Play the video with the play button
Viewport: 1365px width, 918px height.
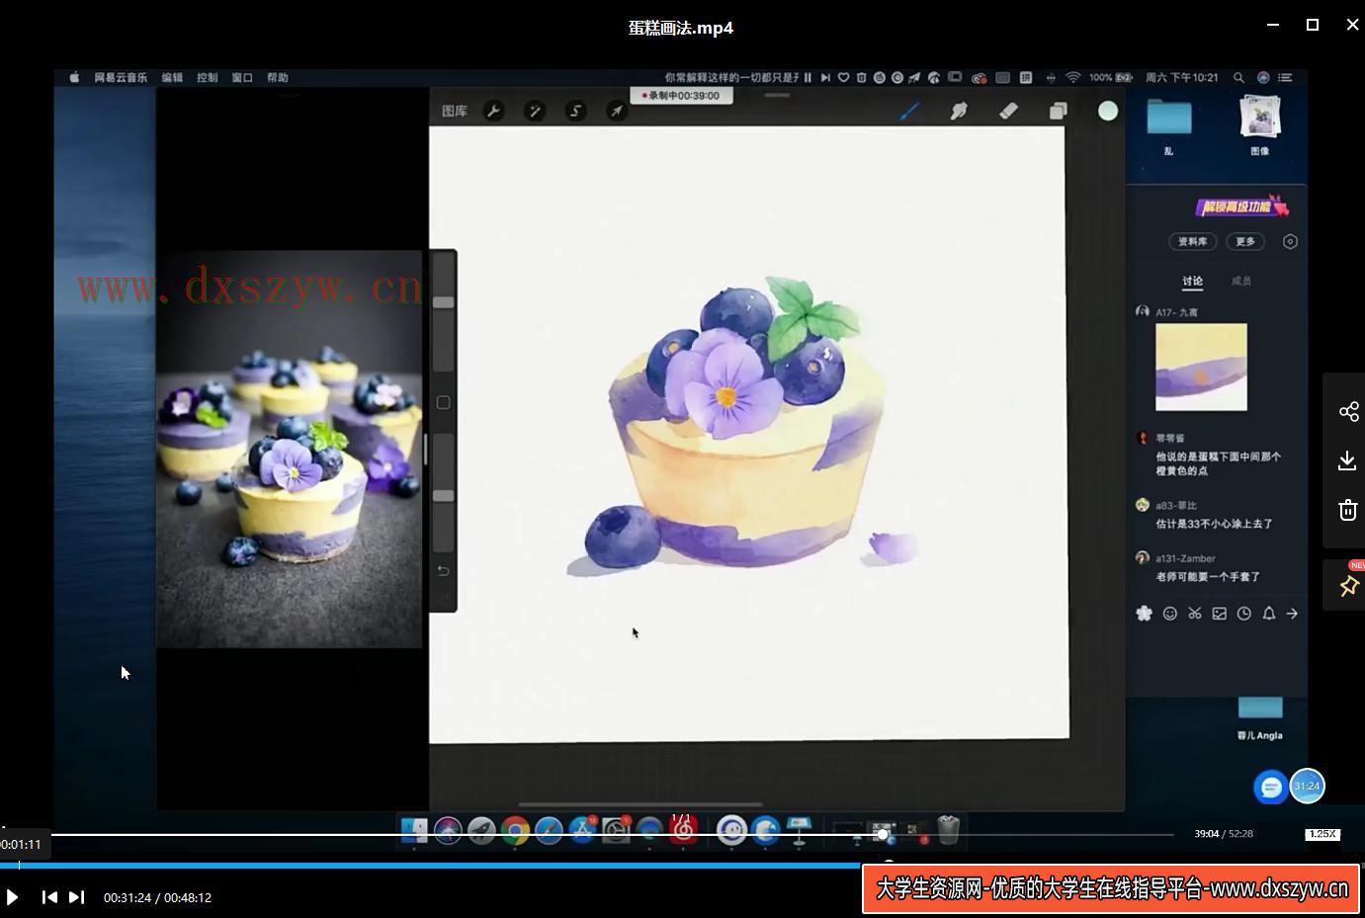[x=12, y=897]
